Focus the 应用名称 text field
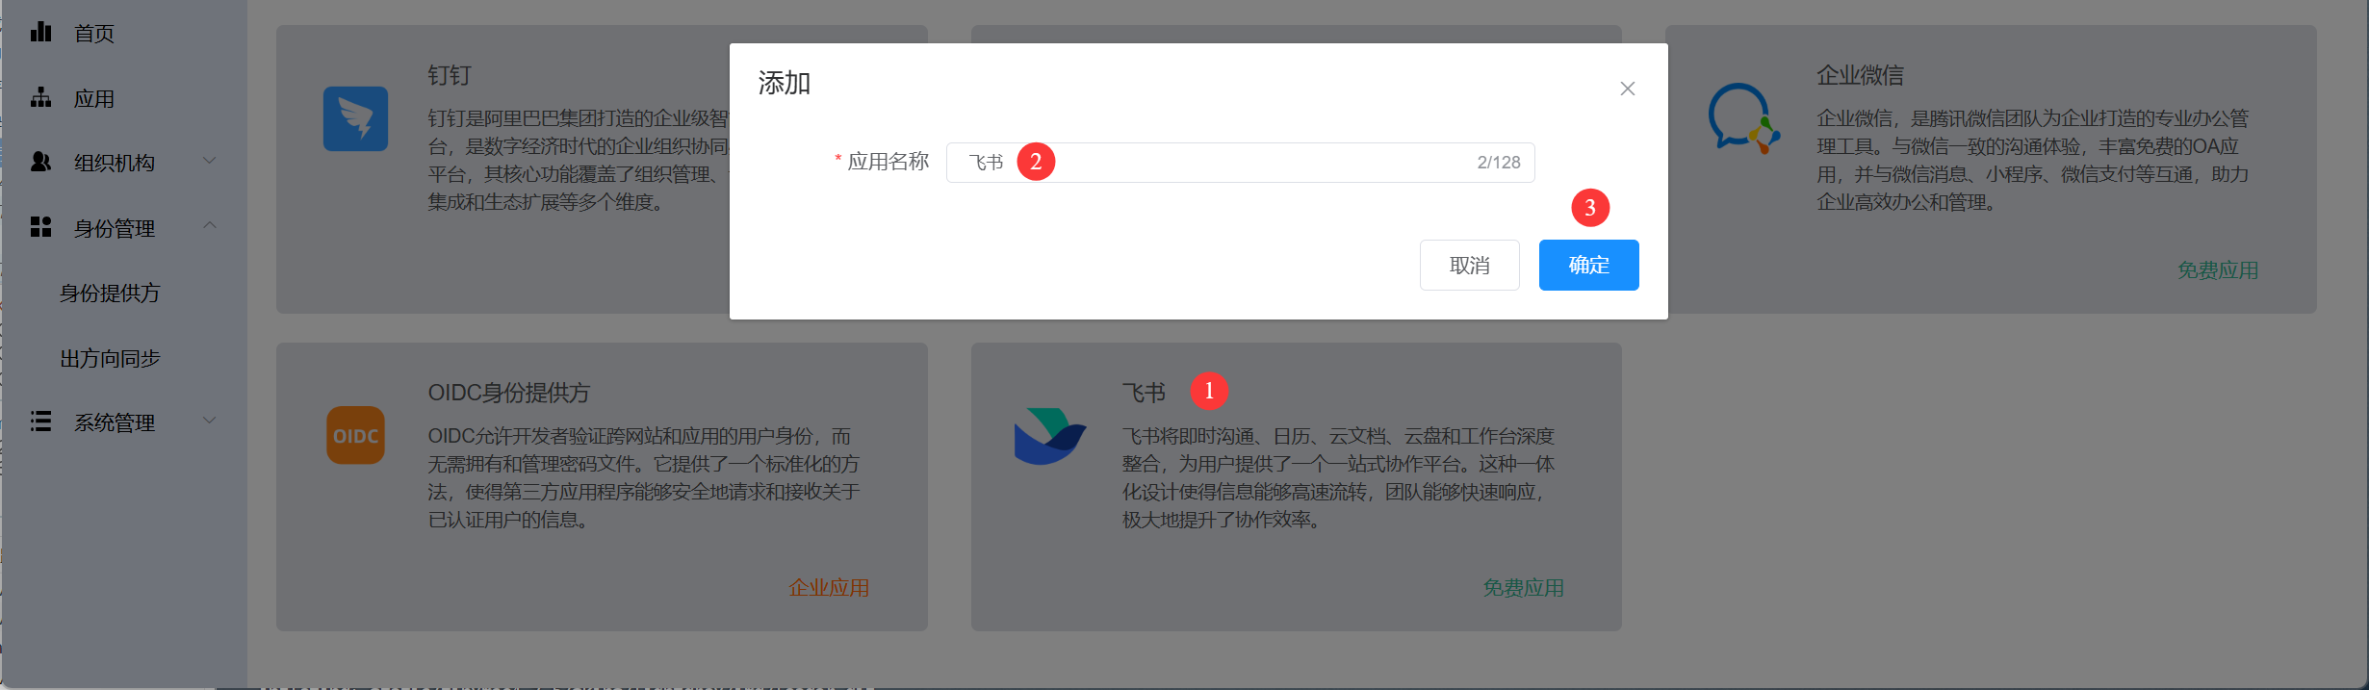The image size is (2369, 690). coord(1251,163)
